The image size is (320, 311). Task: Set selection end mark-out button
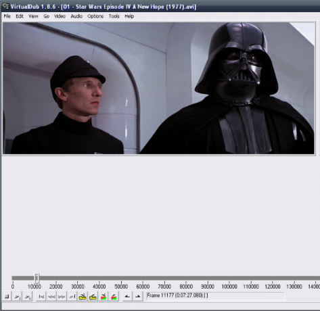137,297
